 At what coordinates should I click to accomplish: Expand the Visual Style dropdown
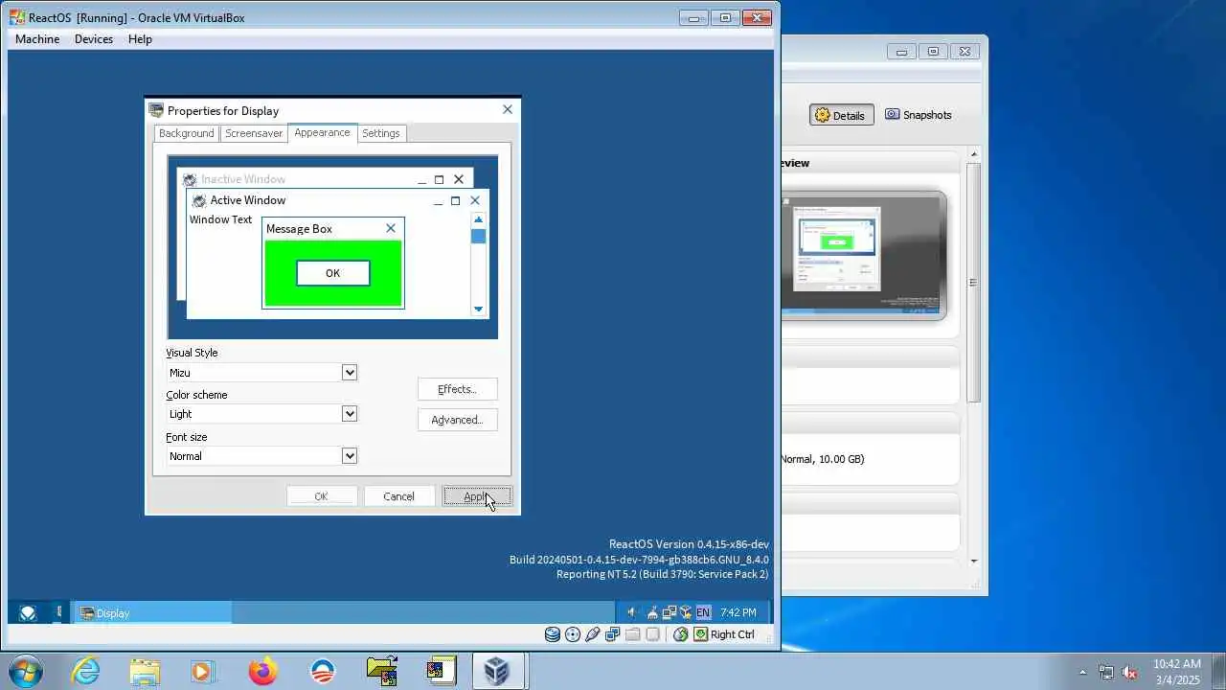tap(350, 372)
